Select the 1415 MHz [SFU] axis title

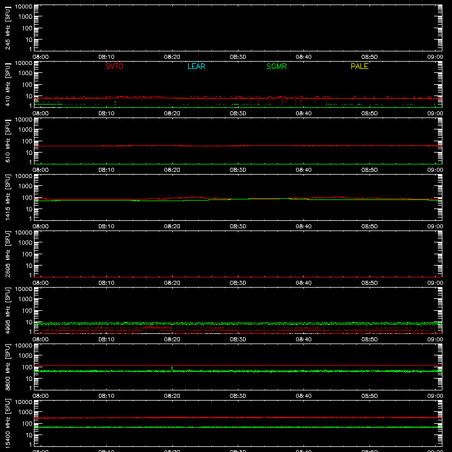(x=7, y=197)
